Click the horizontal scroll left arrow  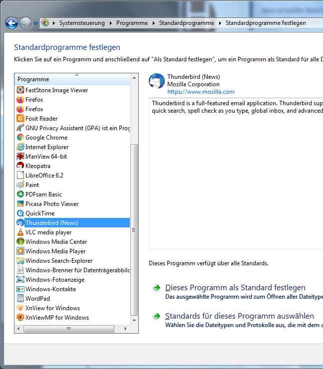point(18,329)
